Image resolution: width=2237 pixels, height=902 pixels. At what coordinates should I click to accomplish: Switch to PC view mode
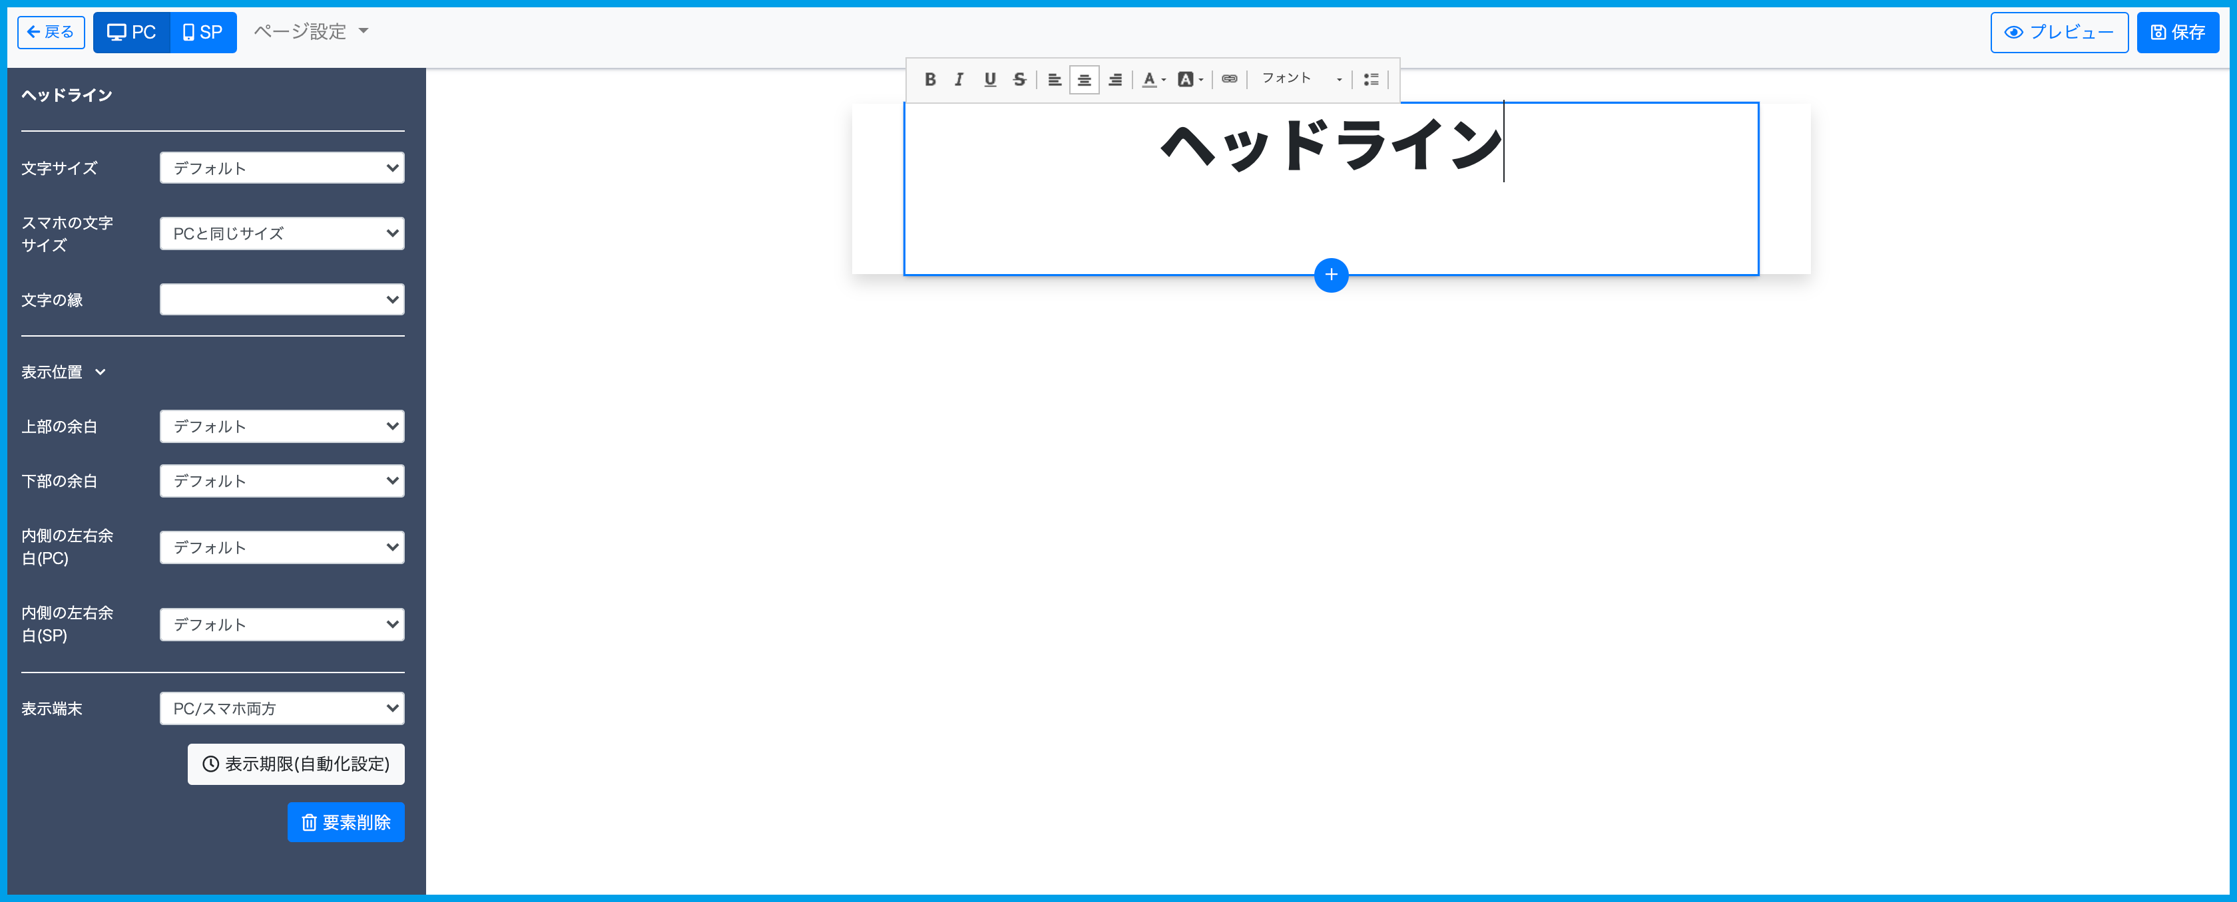[x=131, y=32]
